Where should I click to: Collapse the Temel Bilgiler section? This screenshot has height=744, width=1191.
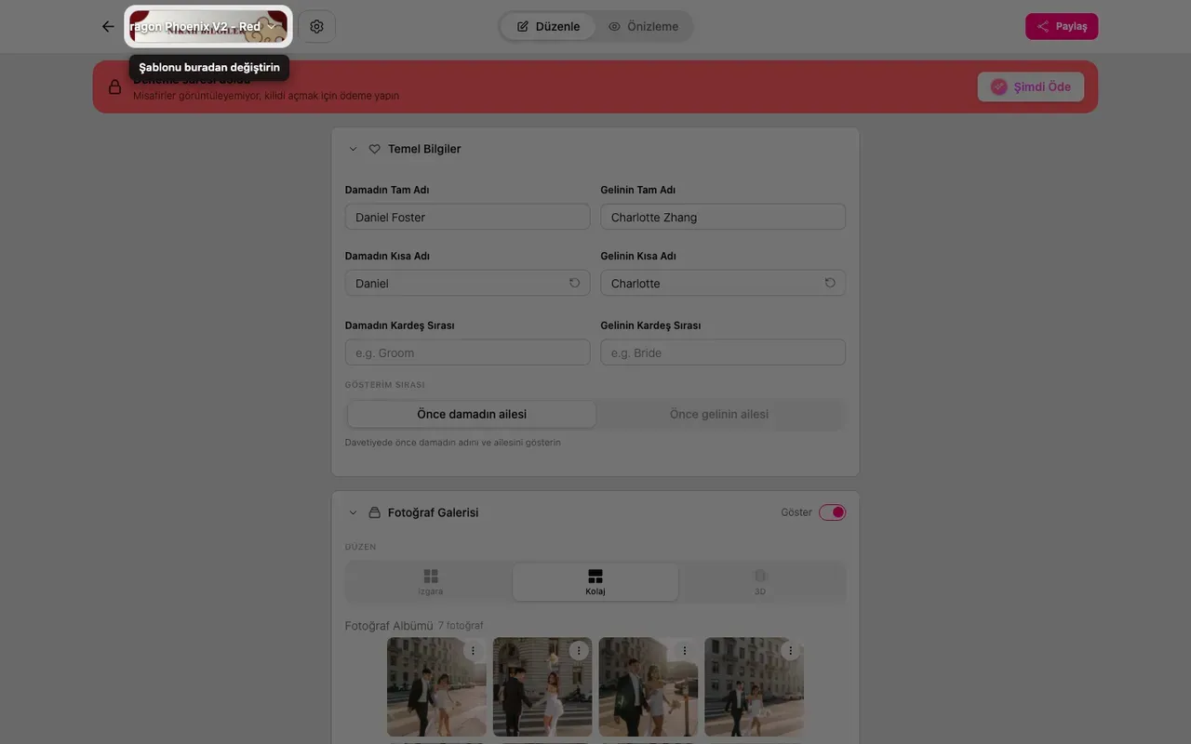click(x=353, y=149)
